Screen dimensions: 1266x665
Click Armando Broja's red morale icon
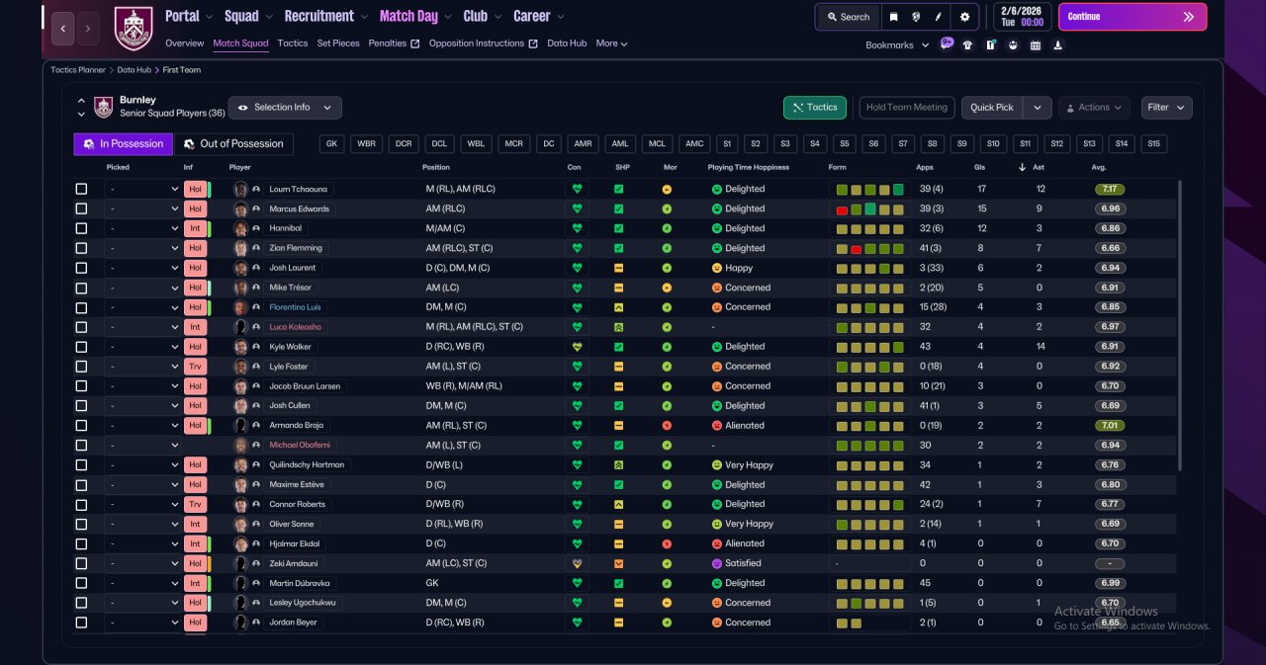(x=667, y=426)
